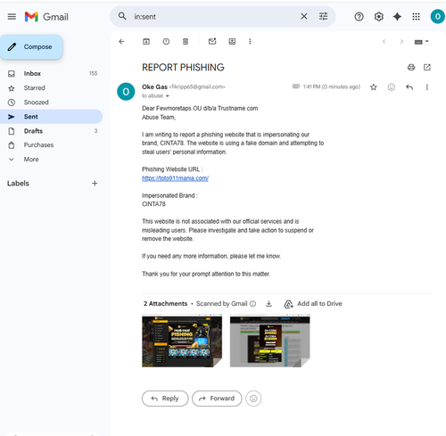This screenshot has width=446, height=436.
Task: Reply using the arrow in message header
Action: (x=409, y=87)
